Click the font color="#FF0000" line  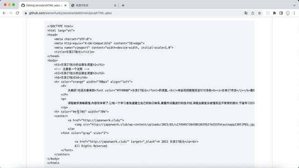(161, 90)
